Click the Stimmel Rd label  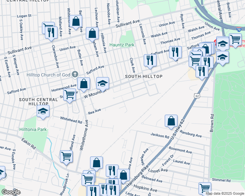coord(221,180)
